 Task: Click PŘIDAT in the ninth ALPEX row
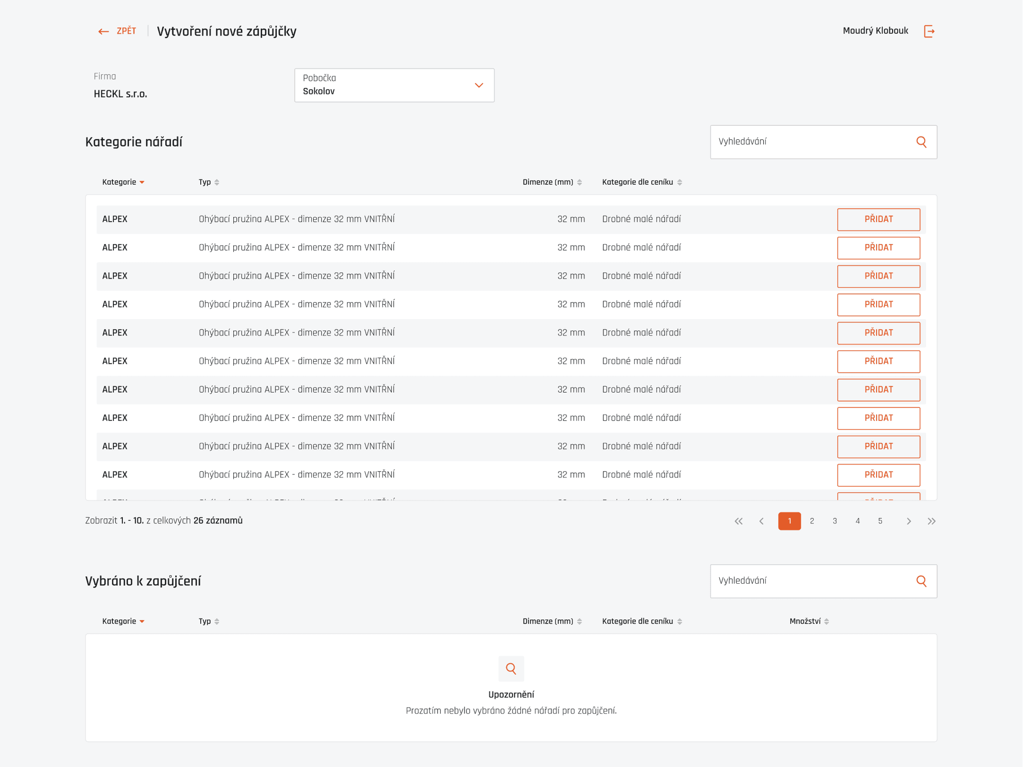pyautogui.click(x=879, y=447)
